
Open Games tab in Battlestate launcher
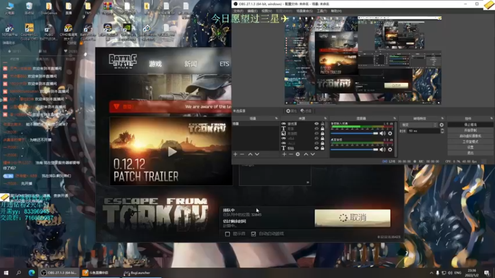[x=155, y=64]
